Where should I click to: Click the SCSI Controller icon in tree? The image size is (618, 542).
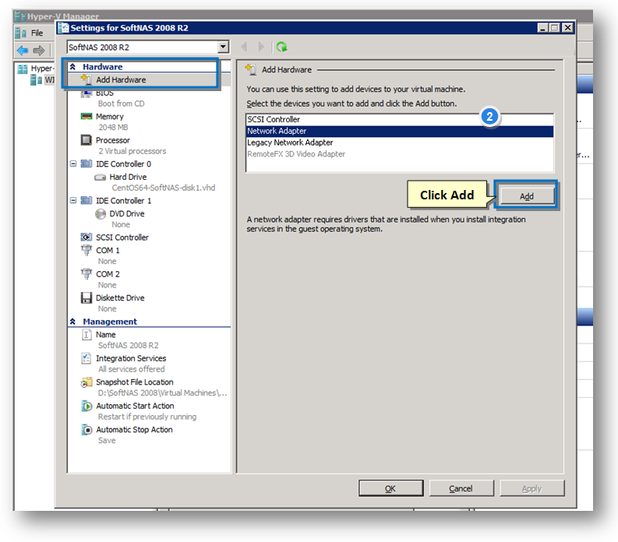87,237
